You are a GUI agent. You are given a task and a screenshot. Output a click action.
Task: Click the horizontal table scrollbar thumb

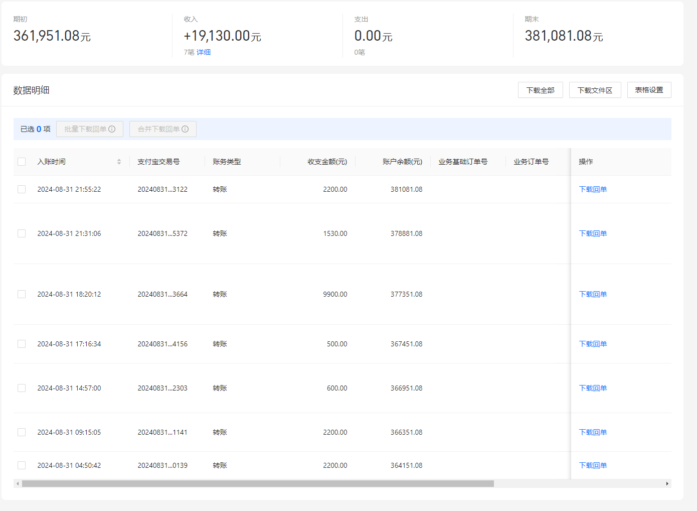click(258, 484)
